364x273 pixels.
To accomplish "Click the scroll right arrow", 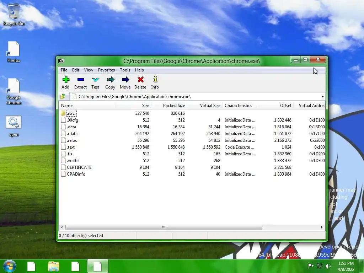I will coord(322,227).
